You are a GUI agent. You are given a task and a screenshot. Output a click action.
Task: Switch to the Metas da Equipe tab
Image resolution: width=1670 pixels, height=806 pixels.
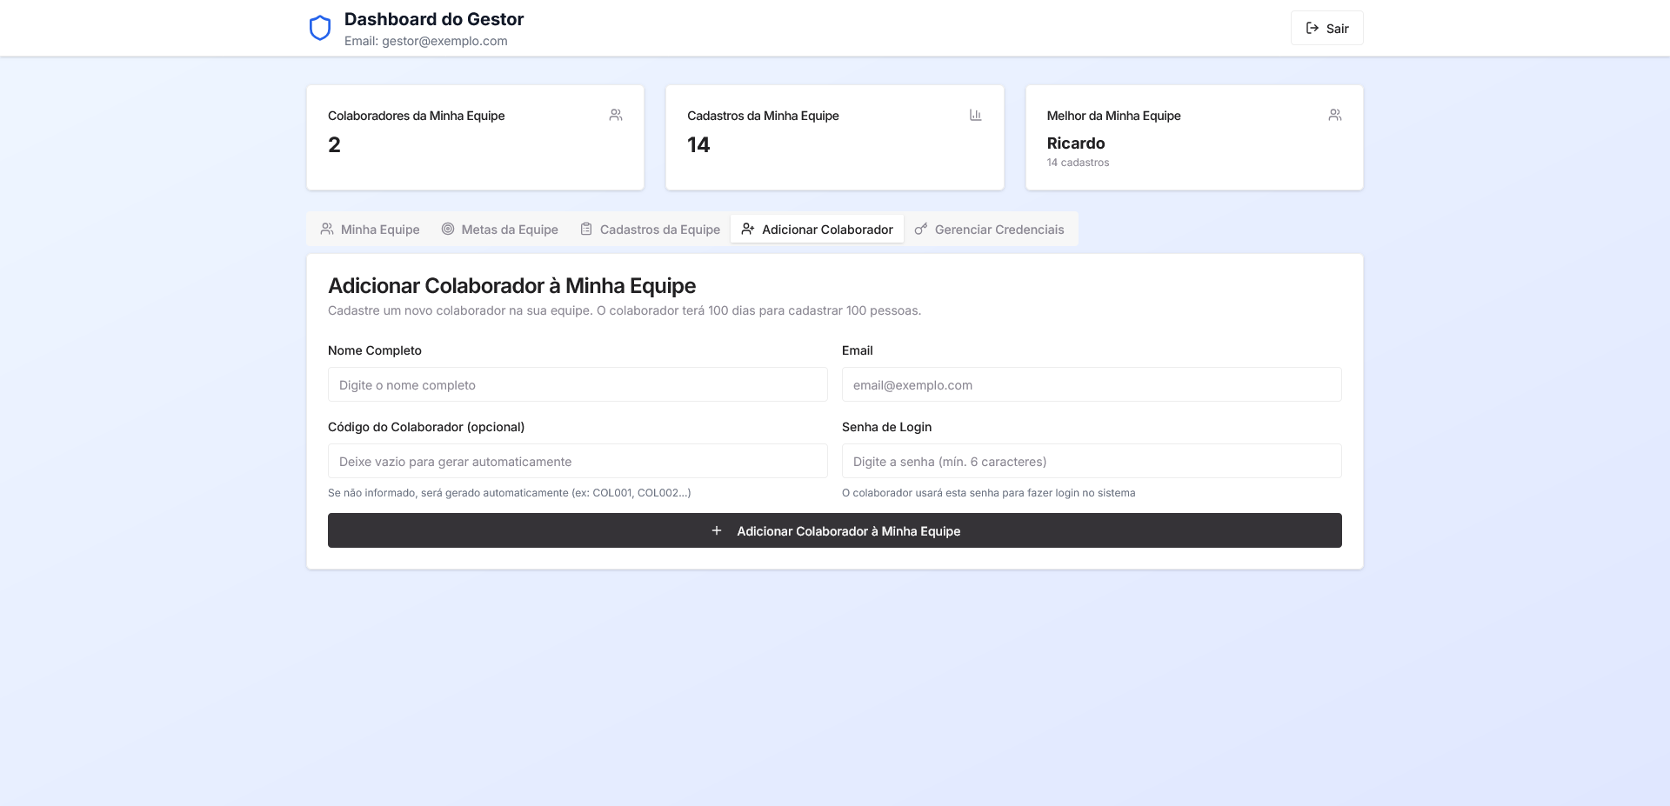pos(500,229)
